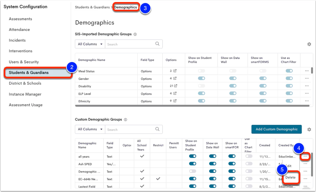Screen dimensions: 316x192
Task: Open three-dot menu for ELP Level row
Action: [307, 93]
